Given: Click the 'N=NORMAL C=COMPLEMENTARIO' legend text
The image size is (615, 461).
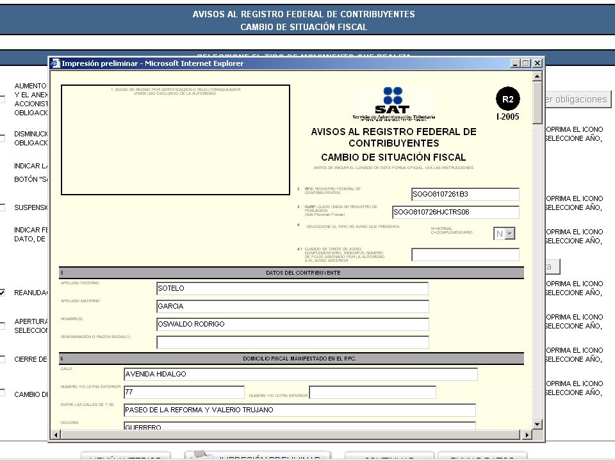Looking at the screenshot, I should coord(452,230).
